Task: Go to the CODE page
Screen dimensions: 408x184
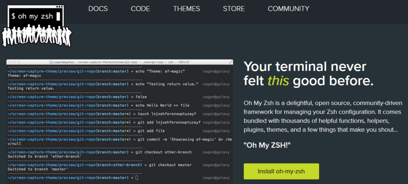Action: (x=140, y=9)
